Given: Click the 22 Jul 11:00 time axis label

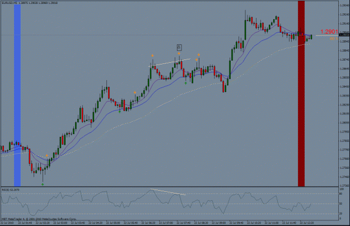Looking at the screenshot, I should (272, 223).
